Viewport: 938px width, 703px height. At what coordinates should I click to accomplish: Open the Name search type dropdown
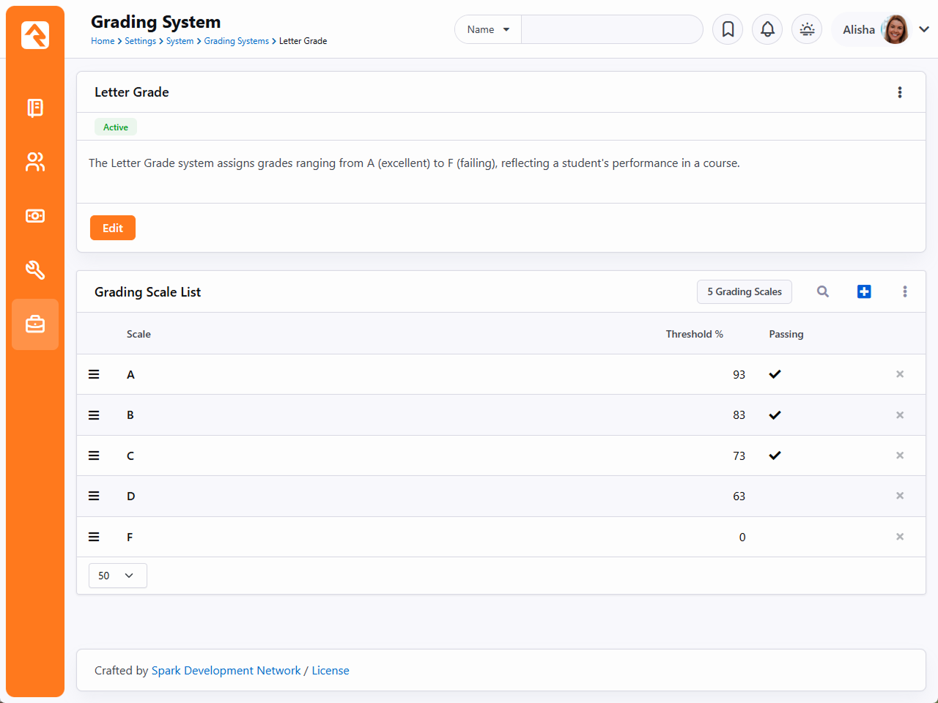[488, 29]
